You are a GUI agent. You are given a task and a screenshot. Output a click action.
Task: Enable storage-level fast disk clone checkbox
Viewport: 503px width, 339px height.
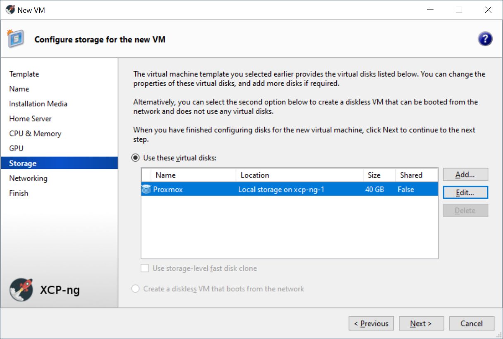(x=145, y=268)
